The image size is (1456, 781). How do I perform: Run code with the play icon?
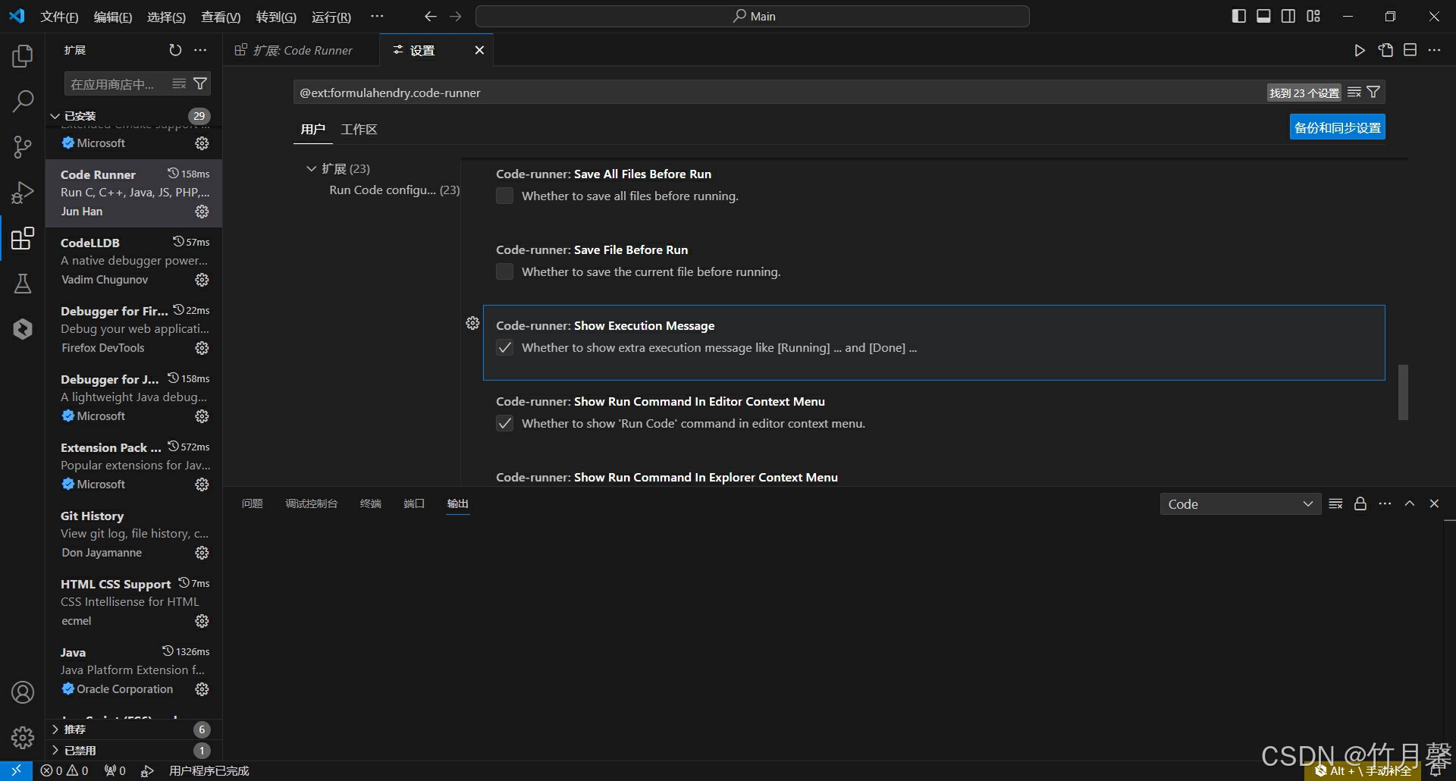[1360, 50]
